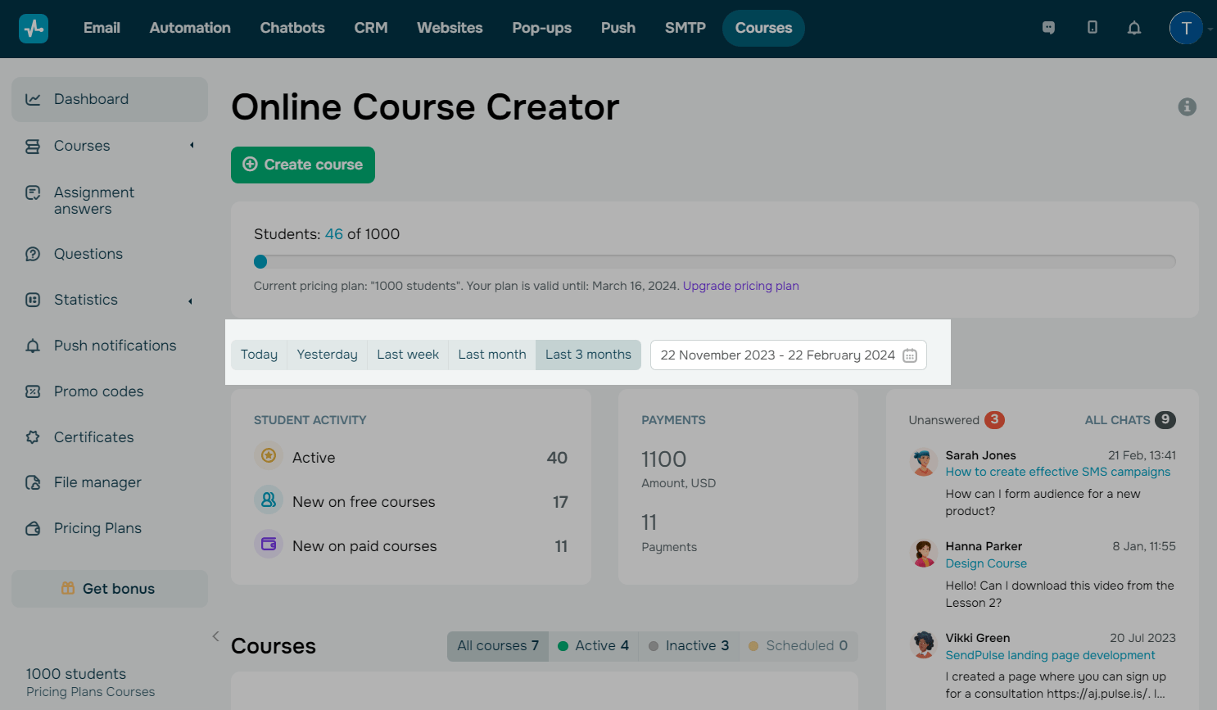Click the Active students star icon

(269, 455)
